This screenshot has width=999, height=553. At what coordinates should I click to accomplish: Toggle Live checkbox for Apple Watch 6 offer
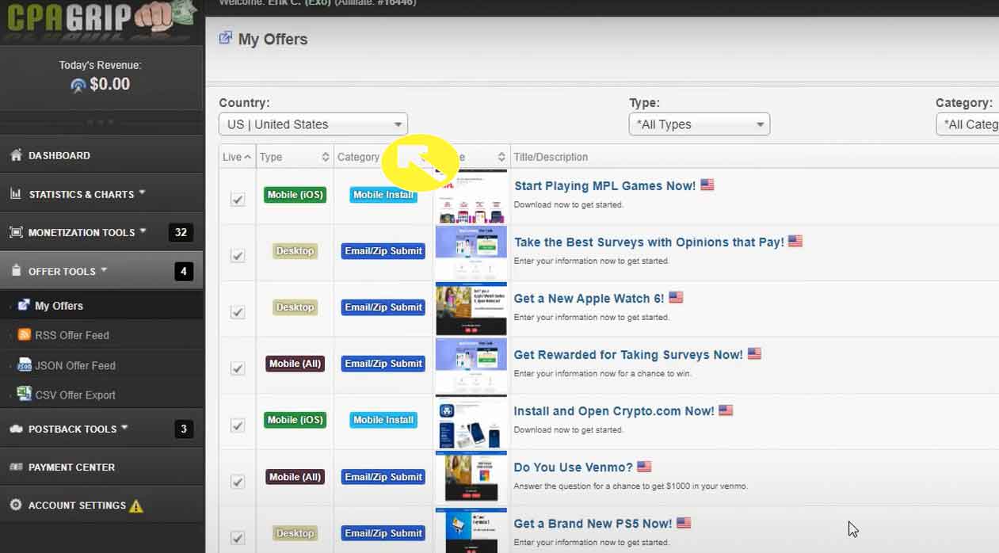[x=238, y=311]
